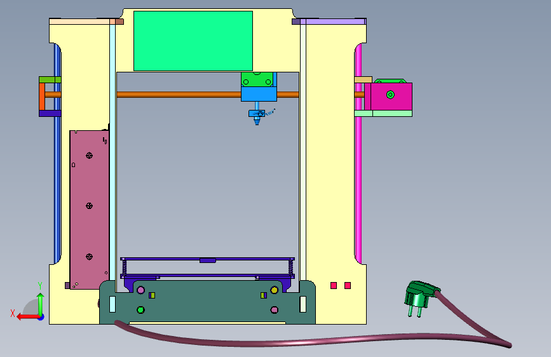The width and height of the screenshot is (551, 357).
Task: Select the lavender top bar on right
Action: [334, 22]
